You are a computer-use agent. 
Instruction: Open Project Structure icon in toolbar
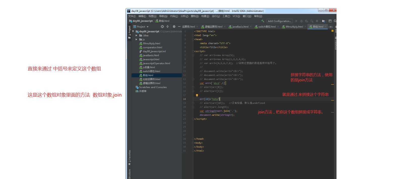coord(323,21)
